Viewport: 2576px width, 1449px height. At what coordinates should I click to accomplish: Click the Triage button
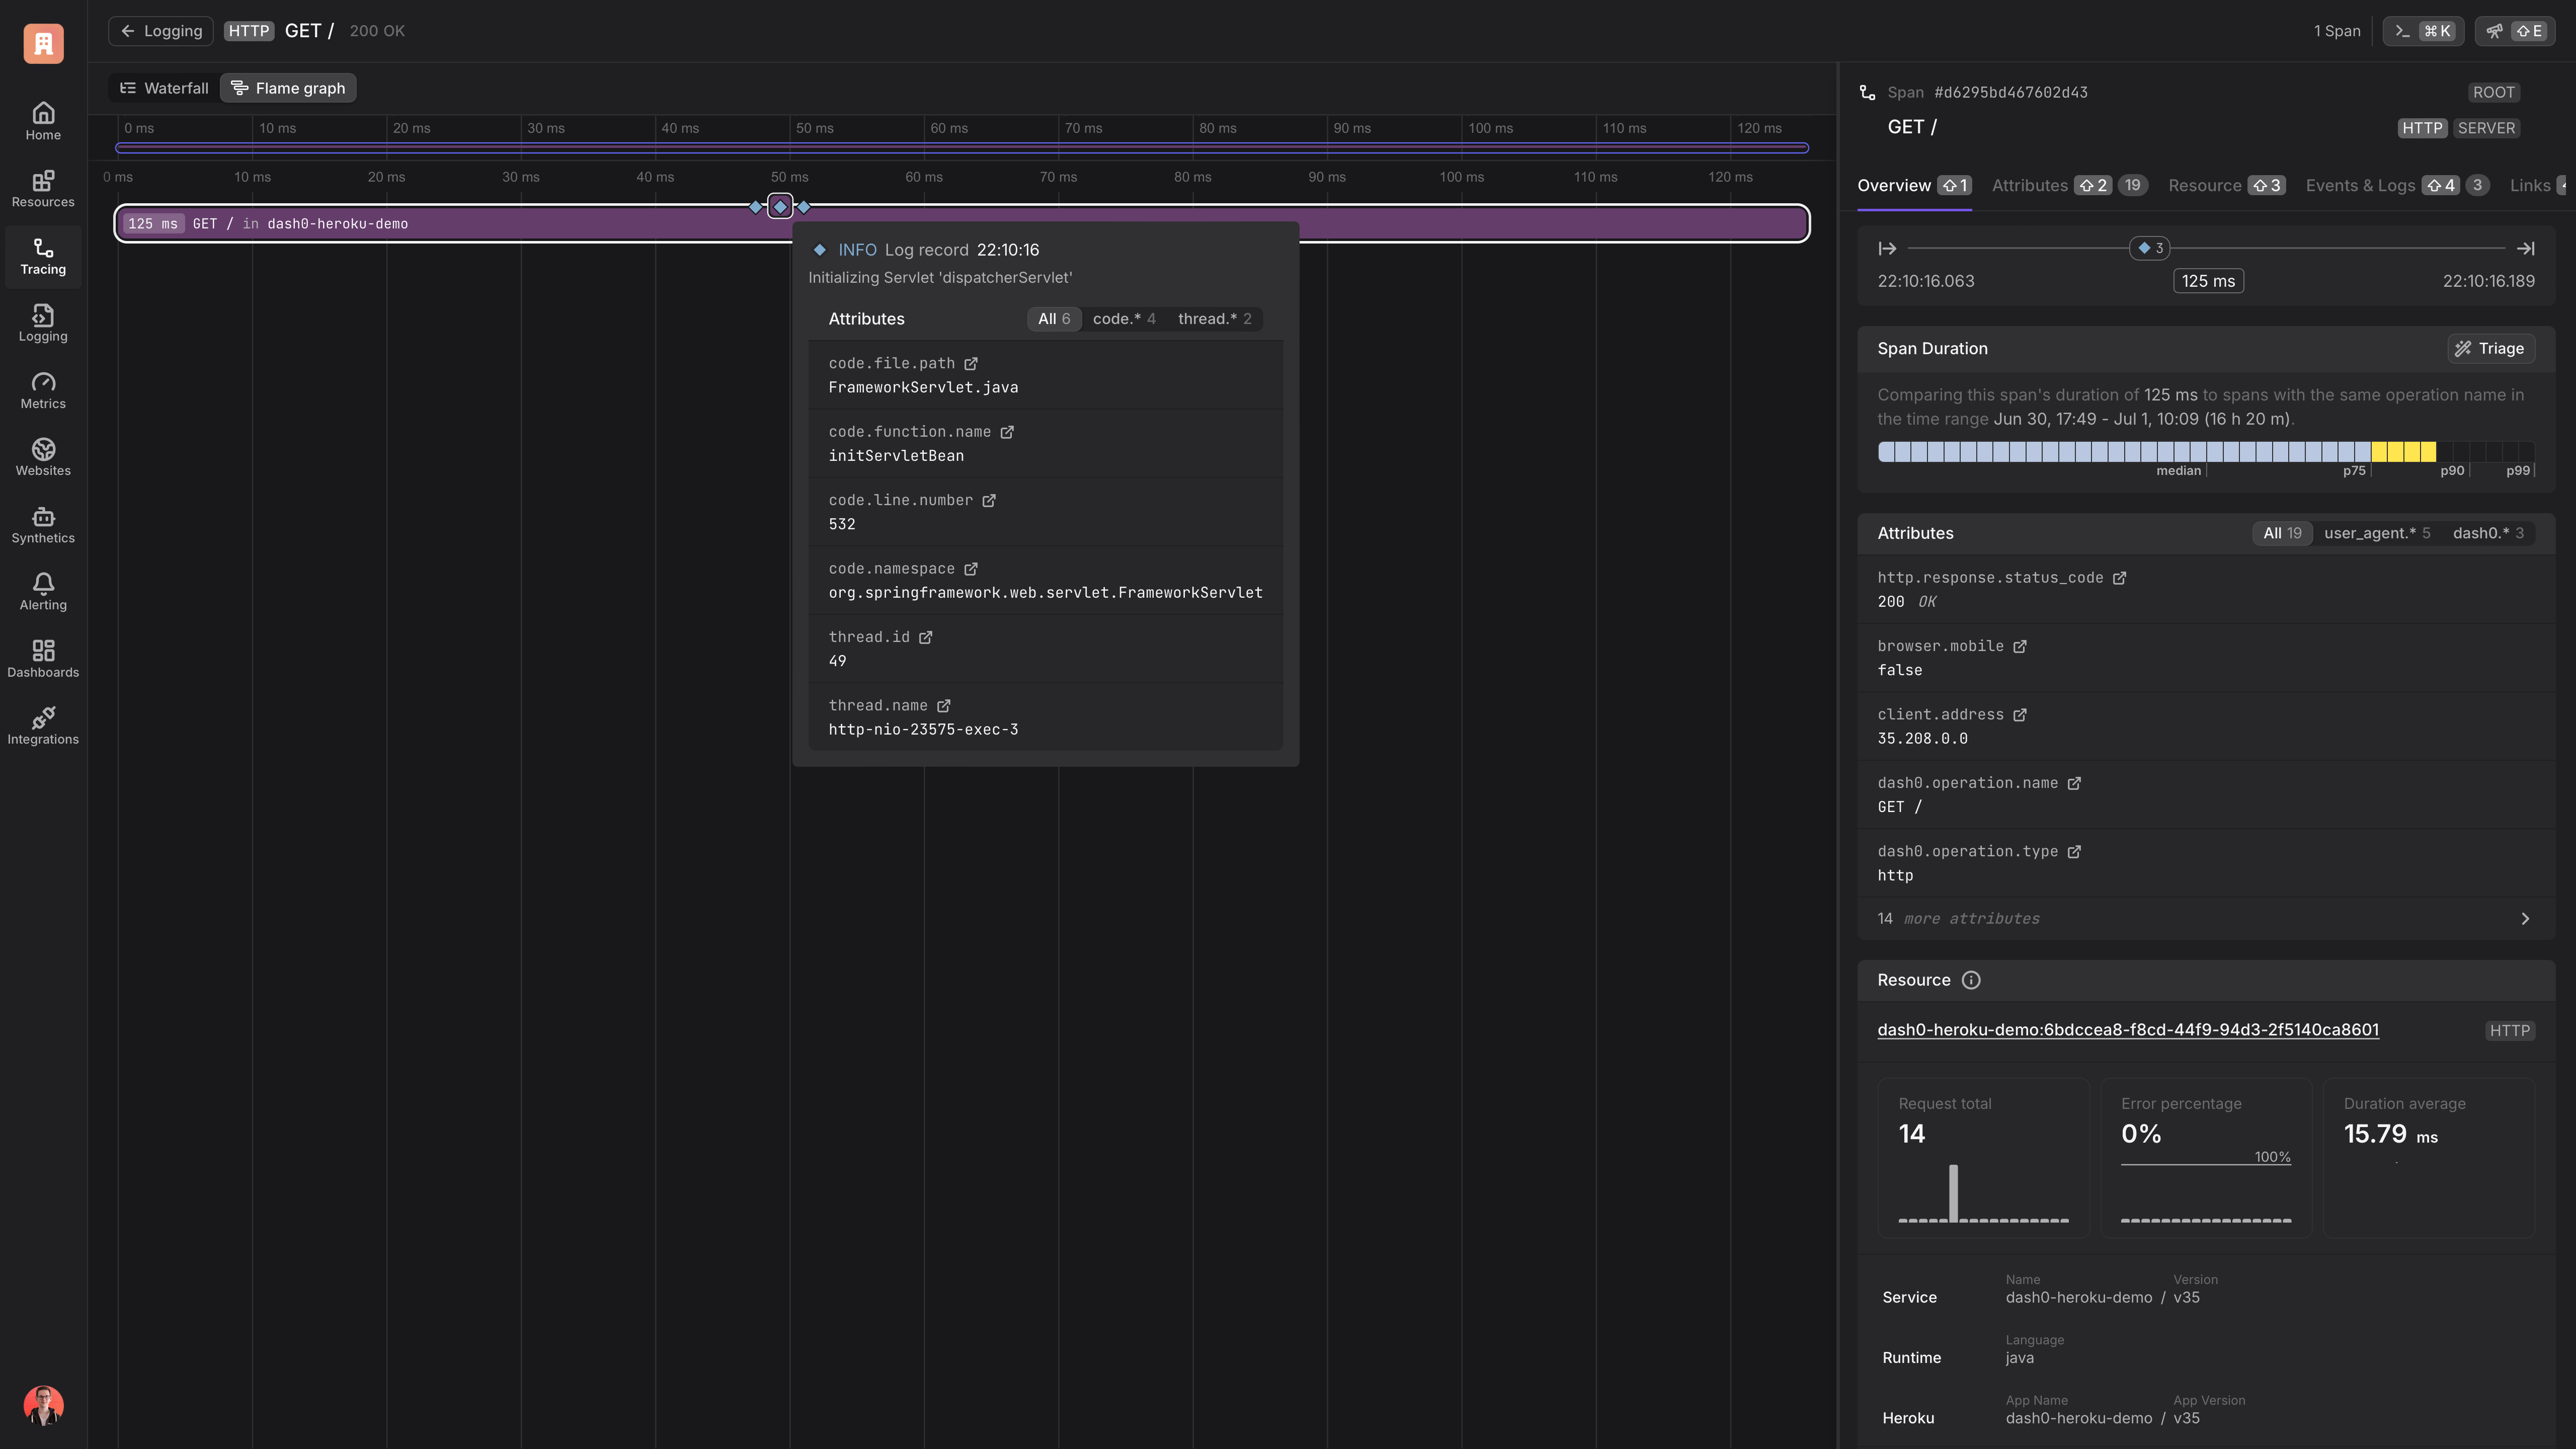(x=2490, y=348)
